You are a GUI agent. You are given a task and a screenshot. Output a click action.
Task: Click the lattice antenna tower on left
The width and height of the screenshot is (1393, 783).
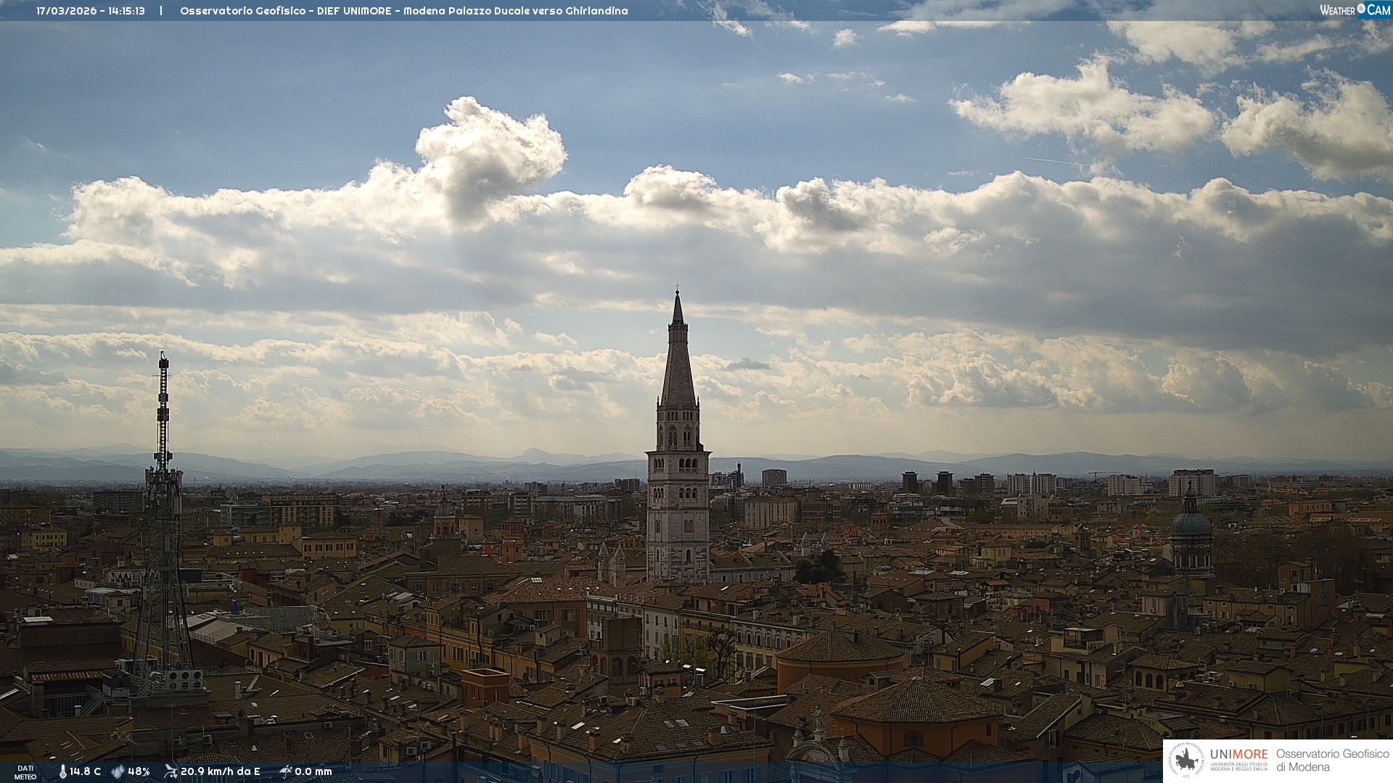[x=163, y=507]
